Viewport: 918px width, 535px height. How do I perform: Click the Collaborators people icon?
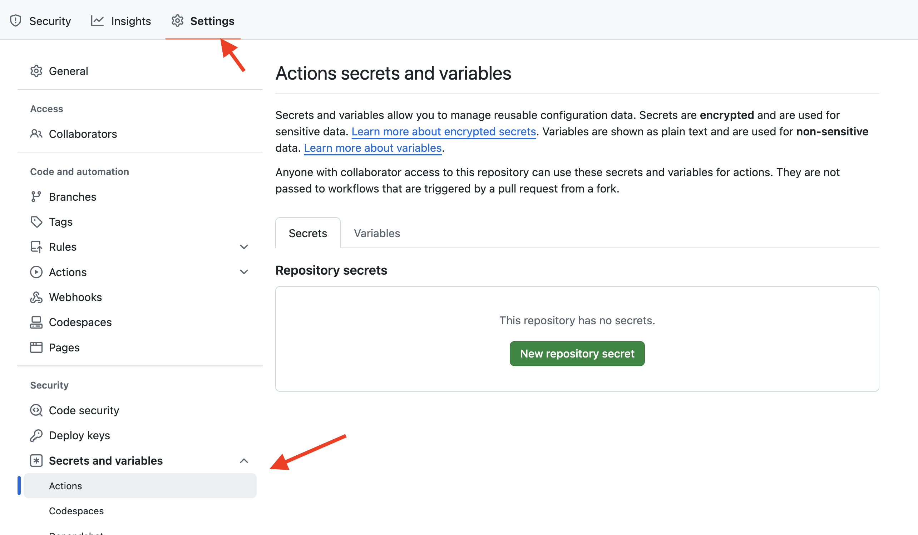click(36, 134)
